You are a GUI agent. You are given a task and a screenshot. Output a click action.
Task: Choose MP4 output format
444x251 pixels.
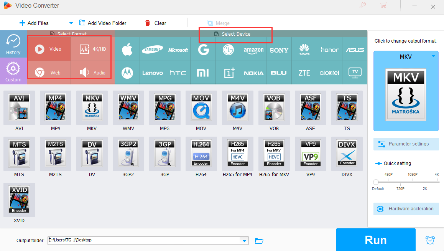pyautogui.click(x=56, y=108)
